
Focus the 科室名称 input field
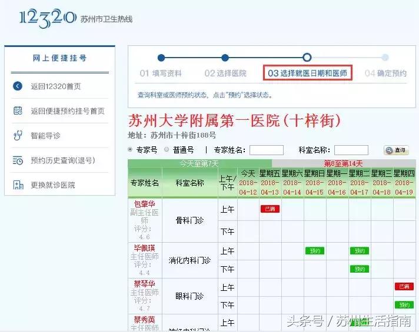pyautogui.click(x=351, y=150)
